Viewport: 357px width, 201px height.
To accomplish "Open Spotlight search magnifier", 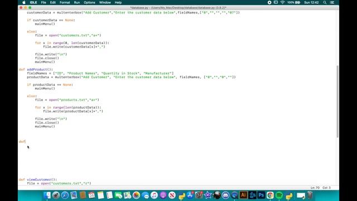I will pos(325,2).
